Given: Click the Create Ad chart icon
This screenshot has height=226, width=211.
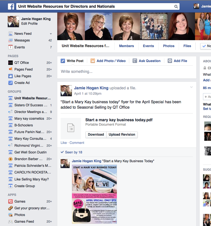Looking at the screenshot, I should [x=10, y=83].
